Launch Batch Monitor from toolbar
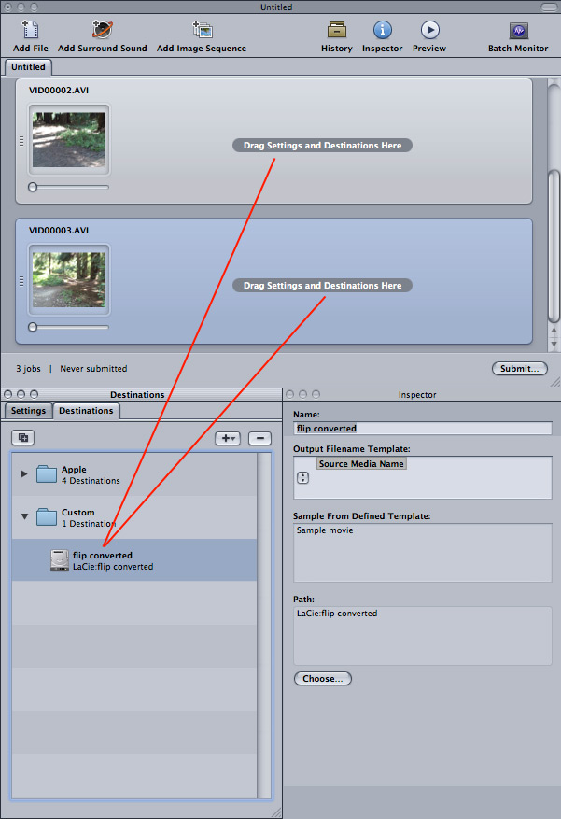561x819 pixels. 518,30
